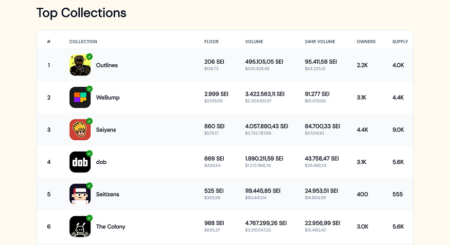The image size is (450, 245).
Task: Click the verified badge on Seiyans
Action: tap(89, 121)
